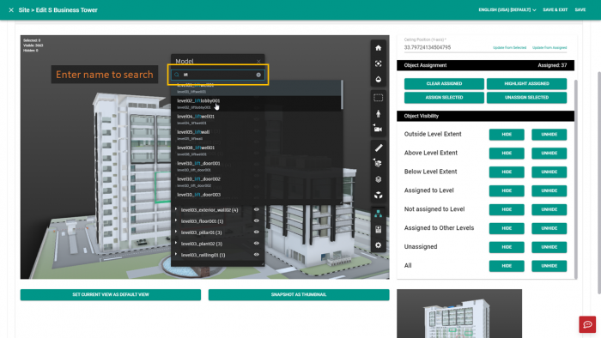Open viewer settings gear icon
601x338 pixels.
378,245
